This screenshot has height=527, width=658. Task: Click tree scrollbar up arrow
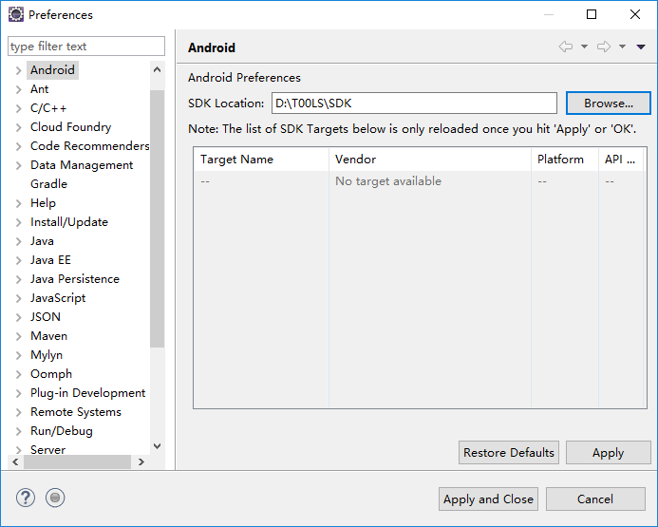pyautogui.click(x=157, y=69)
